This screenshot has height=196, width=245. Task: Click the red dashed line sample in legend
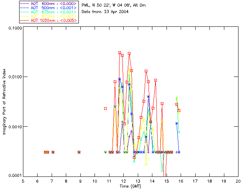coord(24,20)
